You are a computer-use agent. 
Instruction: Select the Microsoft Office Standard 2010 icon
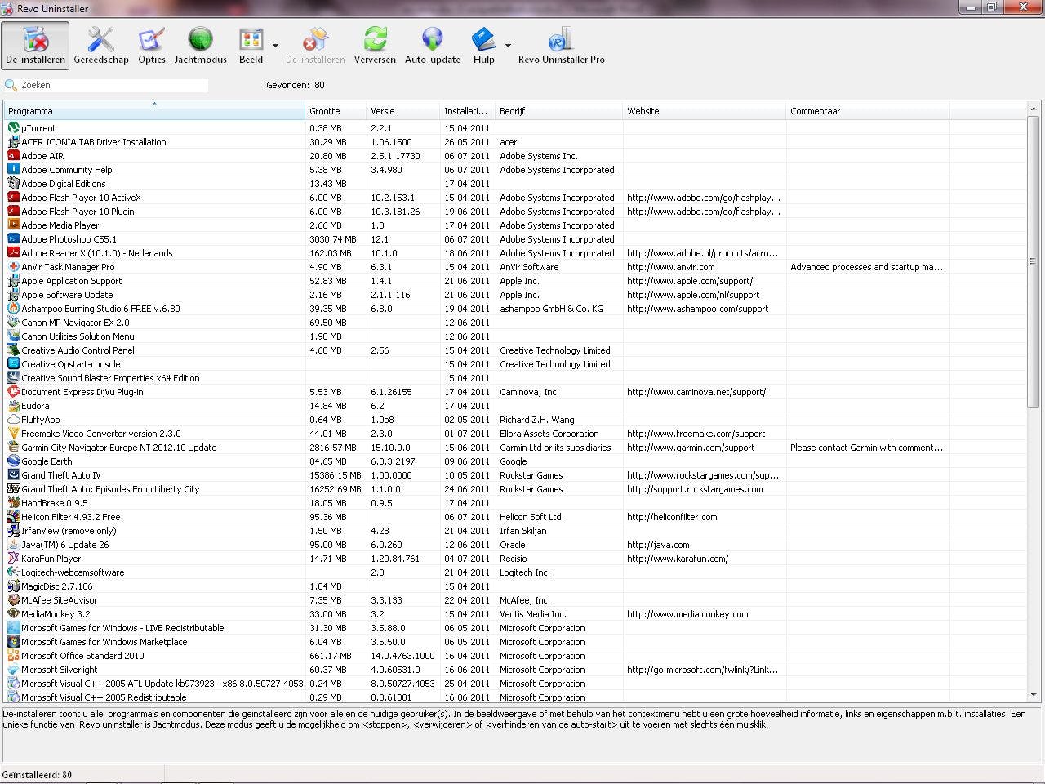tap(14, 656)
